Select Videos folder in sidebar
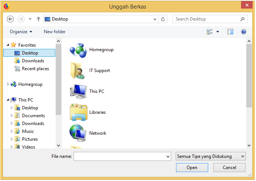The image size is (256, 181). click(28, 147)
